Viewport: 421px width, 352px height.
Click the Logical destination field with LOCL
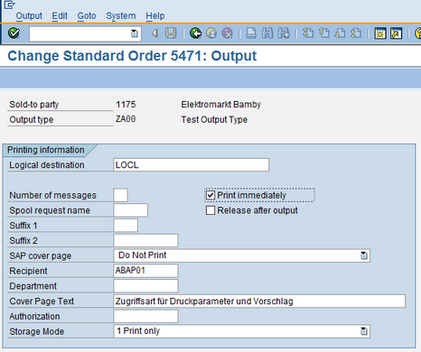click(x=192, y=165)
